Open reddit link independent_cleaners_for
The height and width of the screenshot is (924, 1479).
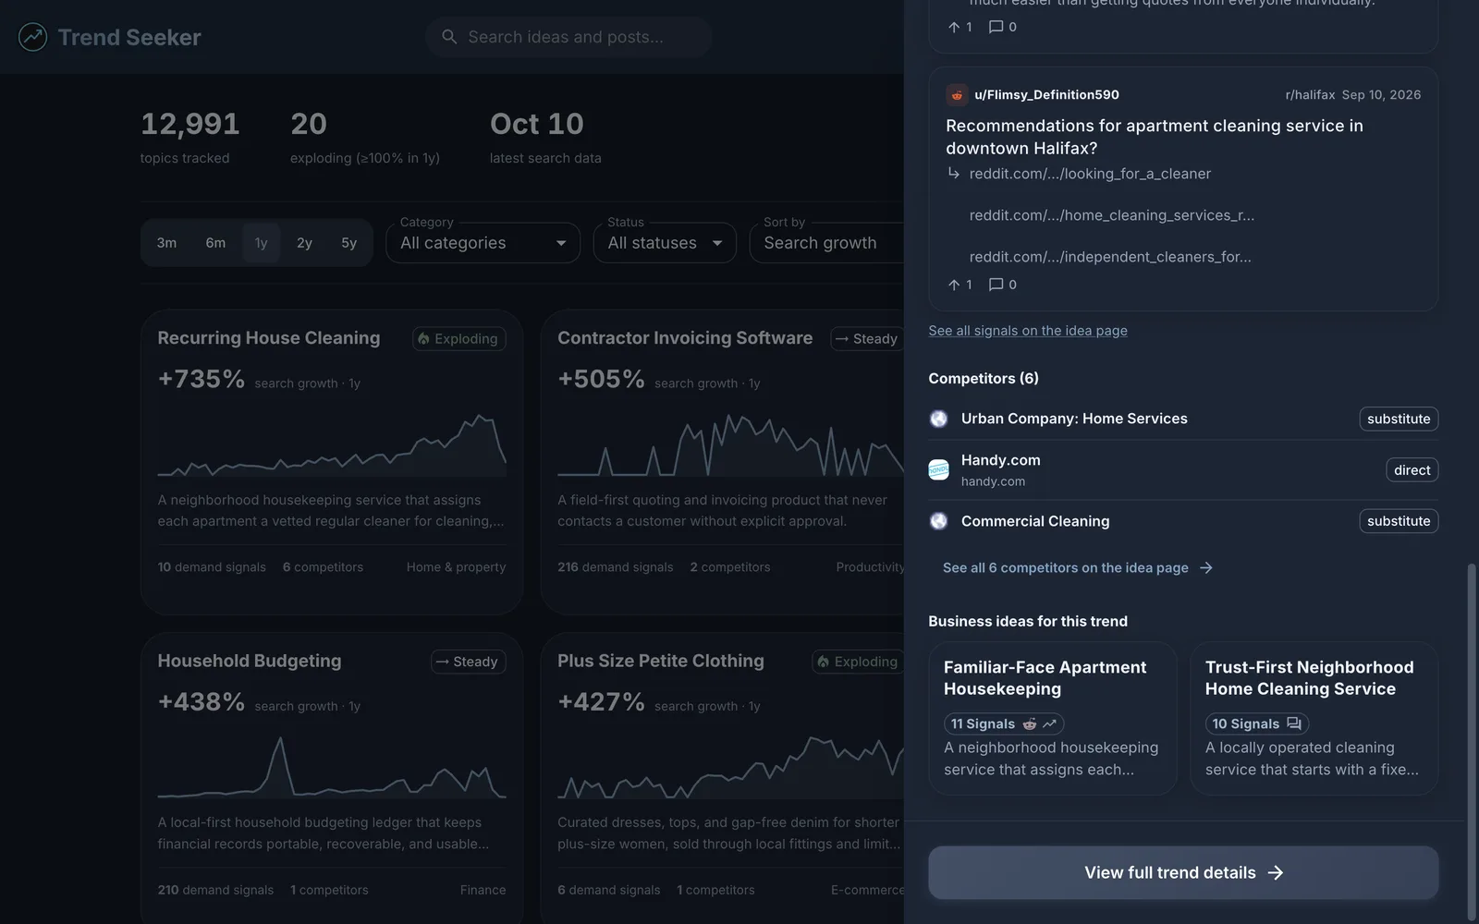[x=1110, y=257]
